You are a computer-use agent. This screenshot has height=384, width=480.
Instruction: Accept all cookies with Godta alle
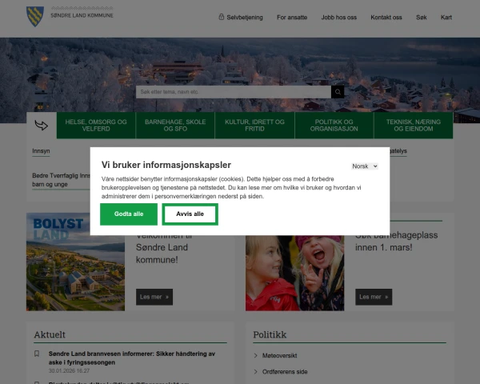tap(129, 214)
